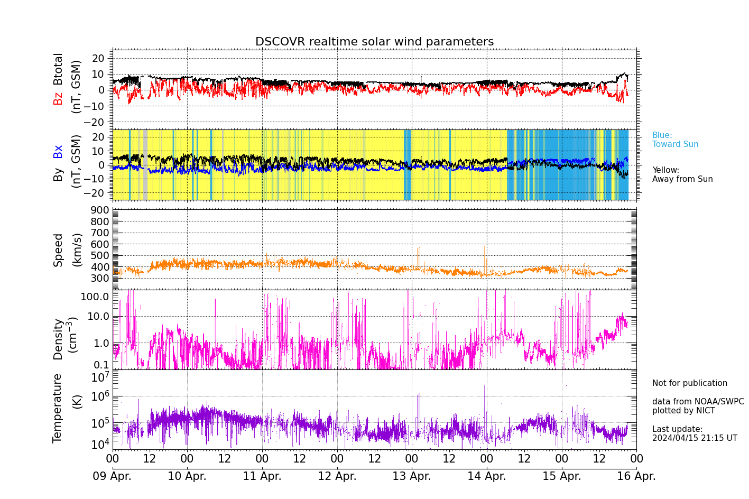Click the "(K)" temperature unit label
The image size is (749, 499).
click(x=77, y=402)
